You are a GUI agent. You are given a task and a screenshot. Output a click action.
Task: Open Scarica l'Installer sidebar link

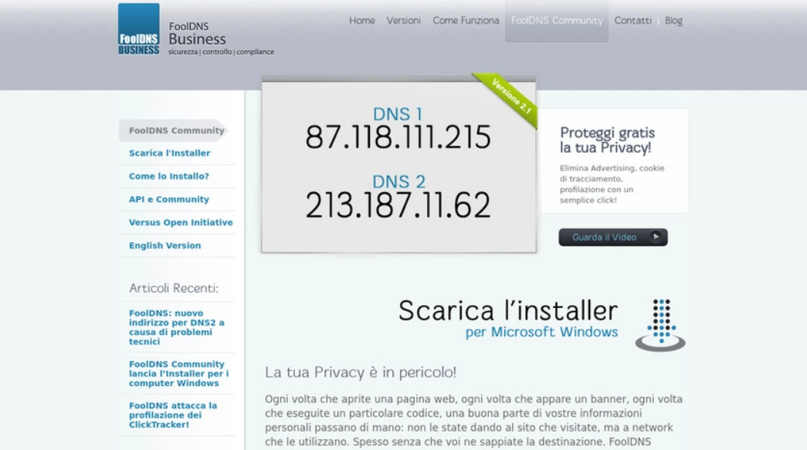[169, 154]
